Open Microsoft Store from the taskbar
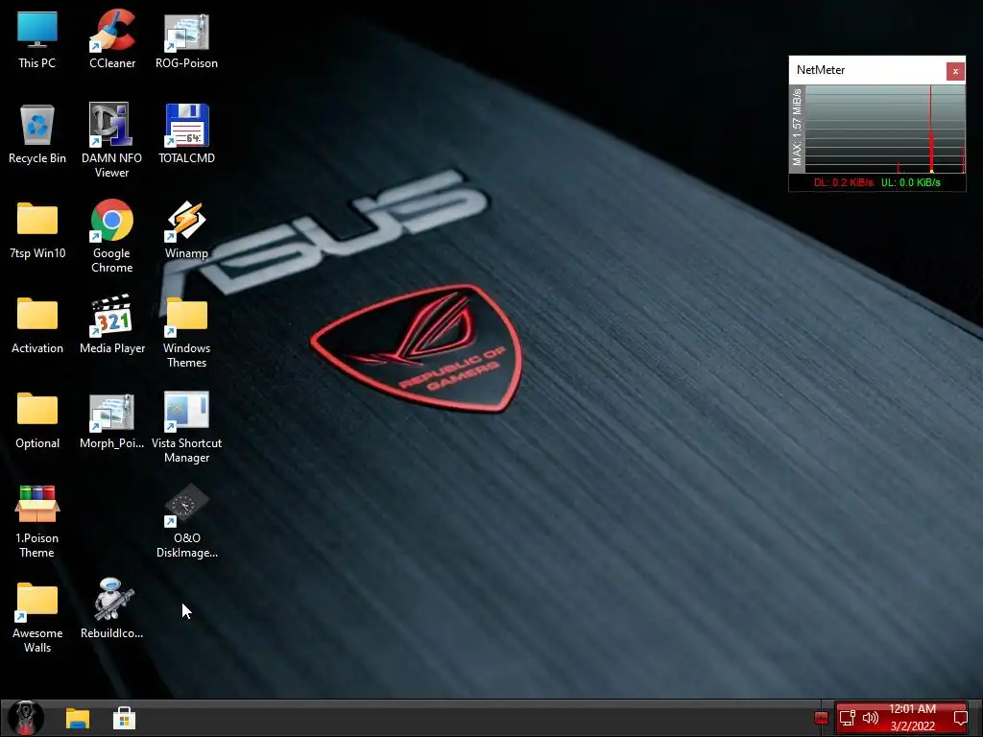 point(124,718)
